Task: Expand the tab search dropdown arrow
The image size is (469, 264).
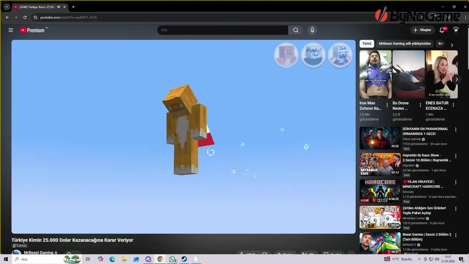Action: [x=7, y=7]
